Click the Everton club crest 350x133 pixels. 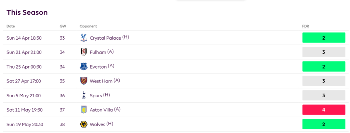pyautogui.click(x=83, y=66)
